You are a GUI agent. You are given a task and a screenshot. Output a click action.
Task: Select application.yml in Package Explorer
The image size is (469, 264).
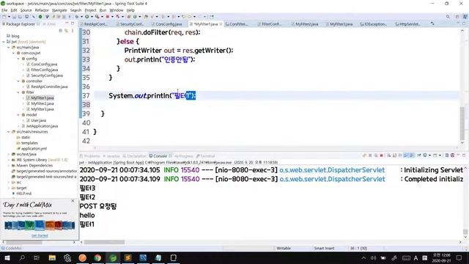pyautogui.click(x=32, y=148)
